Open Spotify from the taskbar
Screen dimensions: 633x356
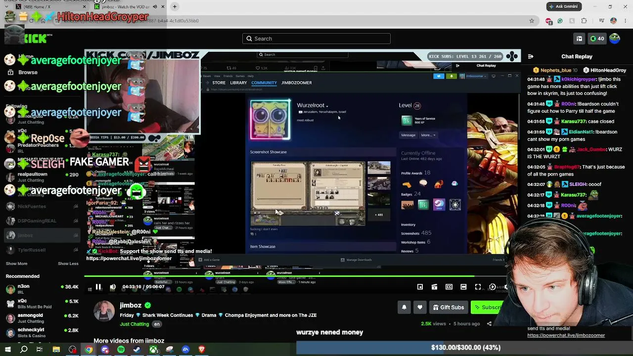point(121,350)
